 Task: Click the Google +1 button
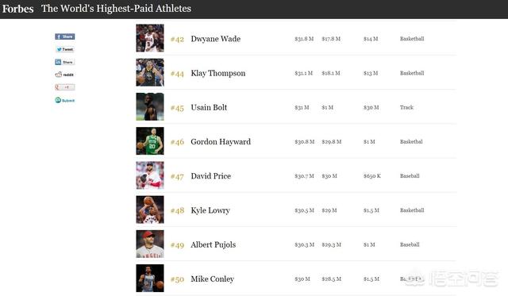click(65, 87)
